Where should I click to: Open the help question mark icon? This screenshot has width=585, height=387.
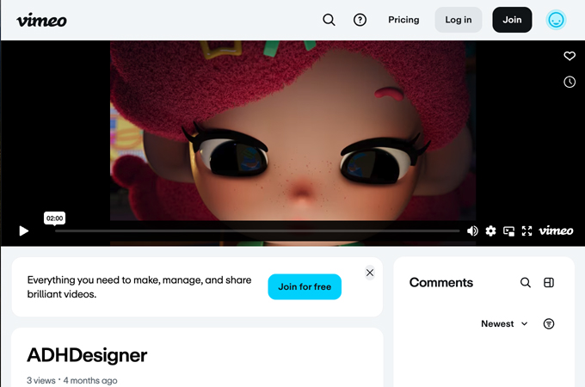[360, 20]
